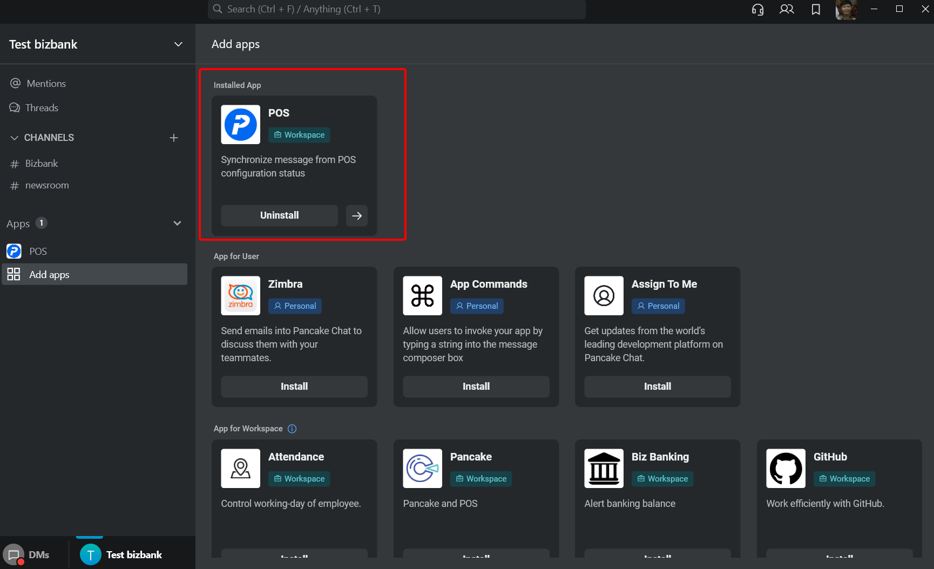Screen dimensions: 934x569
Task: Open POS app arrow button
Action: point(357,215)
